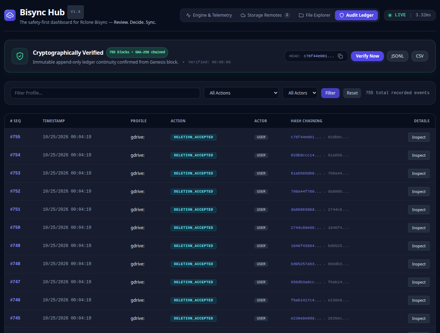Click the Bisync Hub cloud logo icon
The height and width of the screenshot is (333, 440).
click(10, 15)
